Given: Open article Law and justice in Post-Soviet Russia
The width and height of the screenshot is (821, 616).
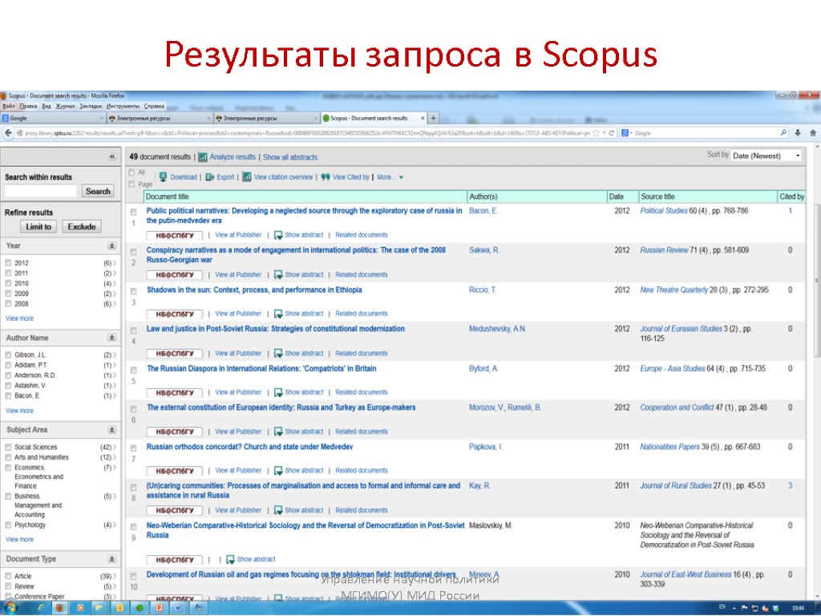Looking at the screenshot, I should pos(276,329).
